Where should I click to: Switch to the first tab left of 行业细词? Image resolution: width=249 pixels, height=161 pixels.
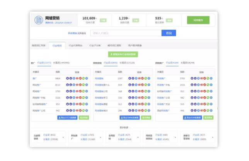pyautogui.click(x=39, y=45)
